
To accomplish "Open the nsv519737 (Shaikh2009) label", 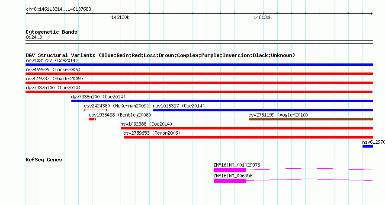I will [55, 79].
